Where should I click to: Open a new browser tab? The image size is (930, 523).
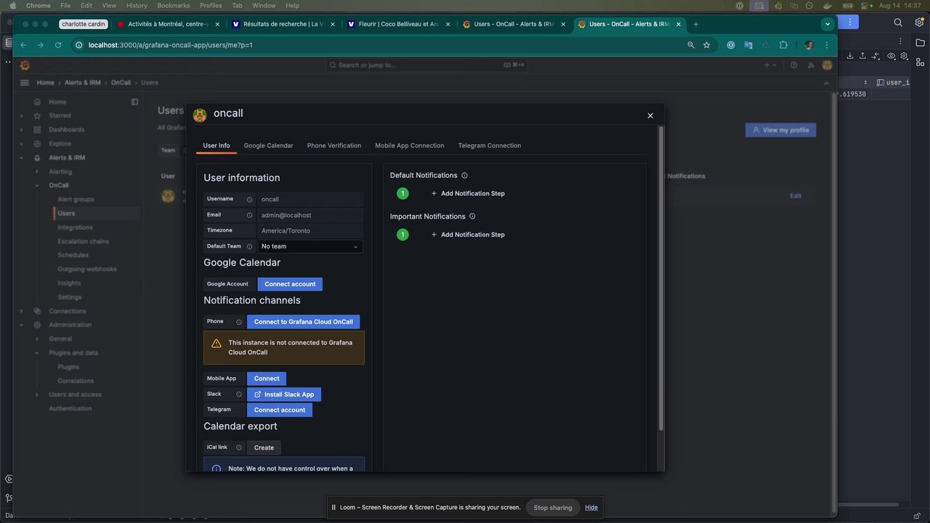point(695,24)
